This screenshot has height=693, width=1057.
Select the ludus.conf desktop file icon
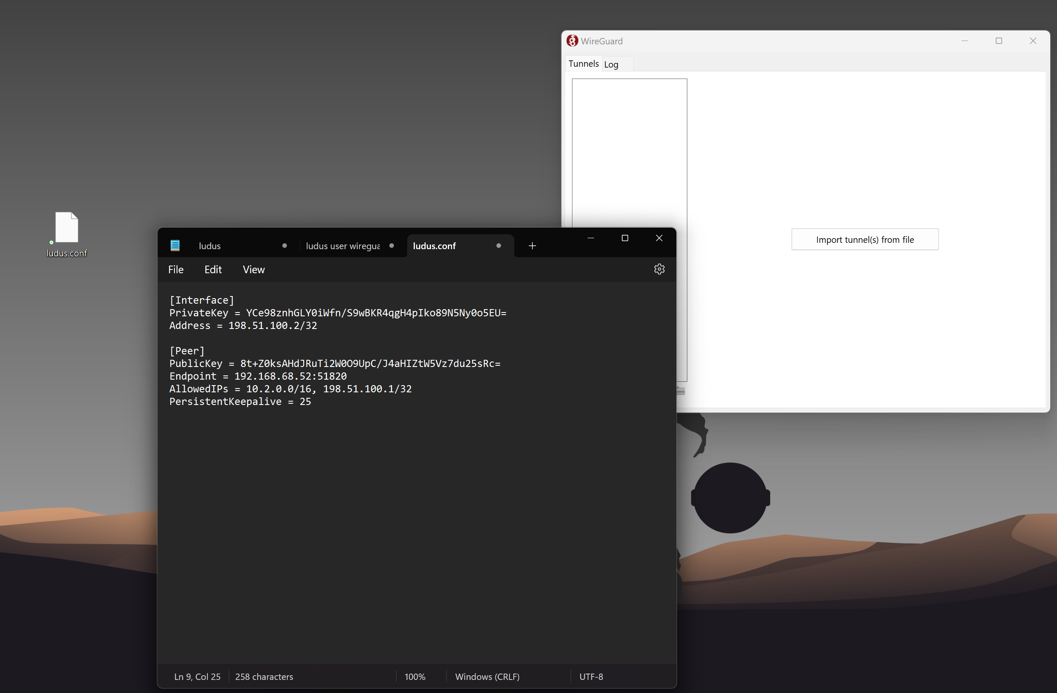(67, 228)
